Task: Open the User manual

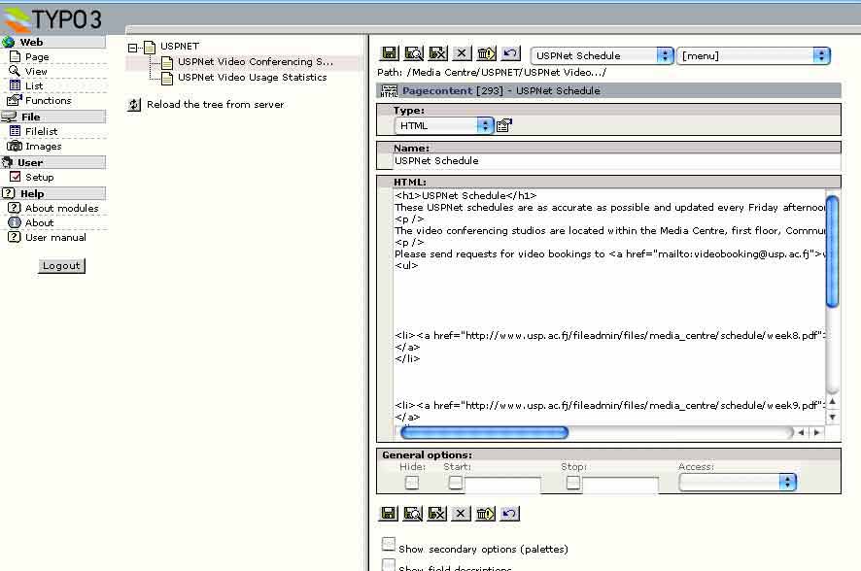Action: click(55, 238)
